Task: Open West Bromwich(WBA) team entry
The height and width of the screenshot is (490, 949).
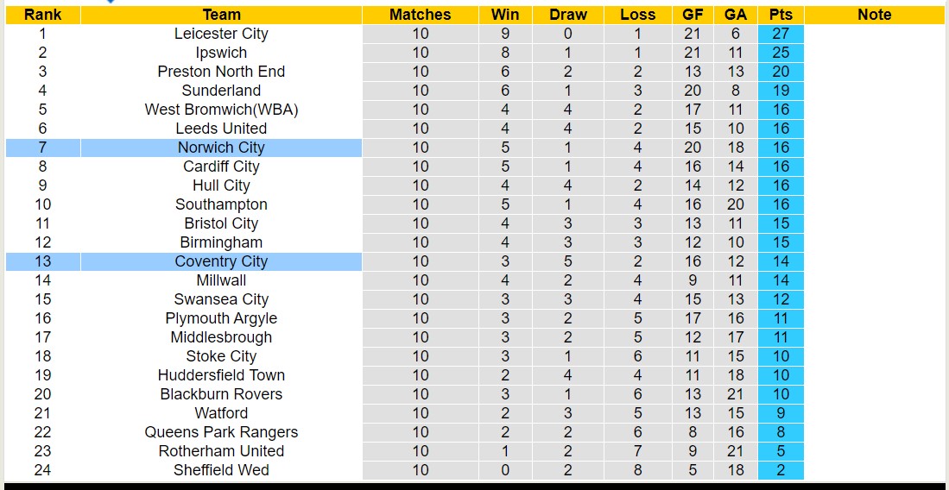Action: click(x=221, y=110)
